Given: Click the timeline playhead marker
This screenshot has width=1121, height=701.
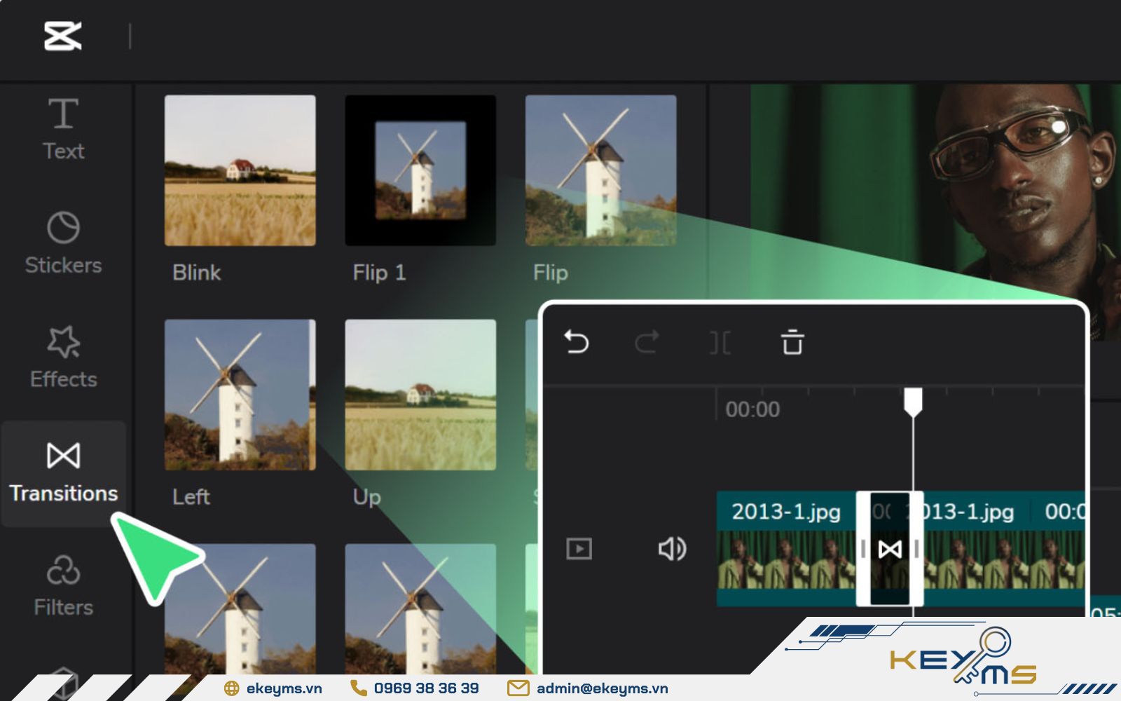Looking at the screenshot, I should point(912,403).
